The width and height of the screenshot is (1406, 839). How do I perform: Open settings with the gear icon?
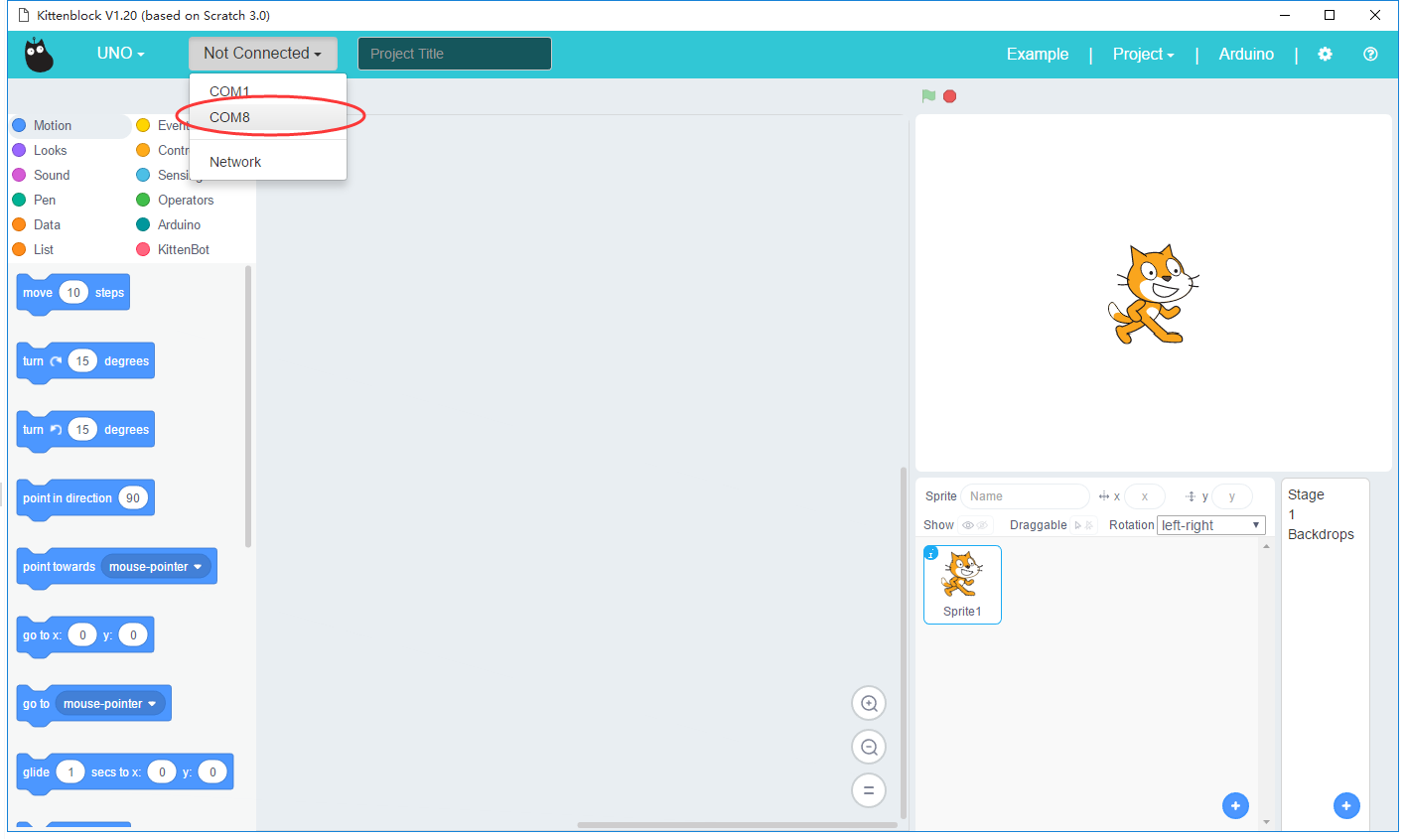(x=1325, y=55)
